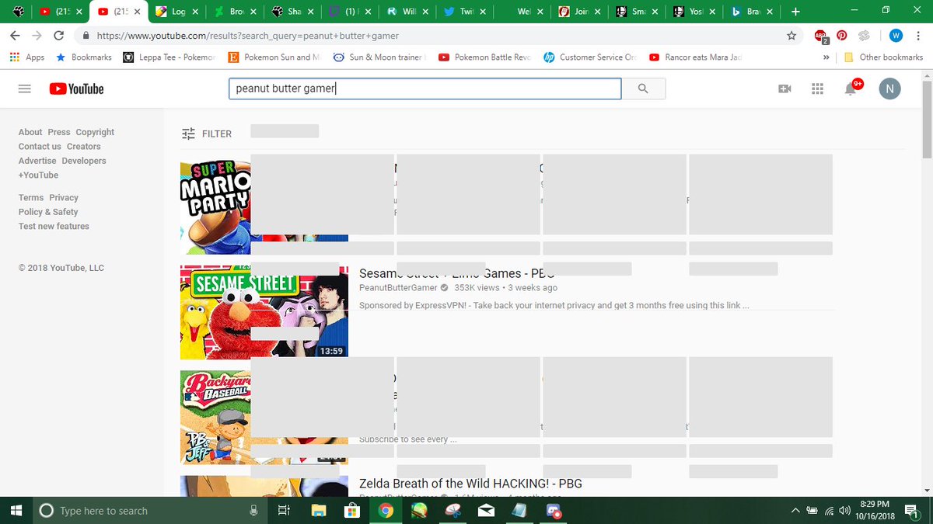Screen dimensions: 933x524
Task: Click the volume speaker tray icon
Action: point(844,510)
